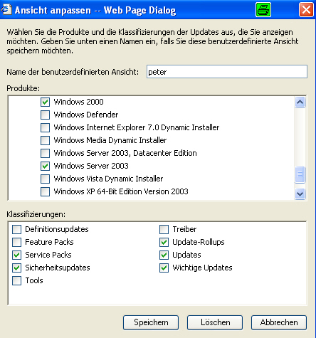316x338 pixels.
Task: Uncheck the Update-Rollups checkbox
Action: (164, 242)
